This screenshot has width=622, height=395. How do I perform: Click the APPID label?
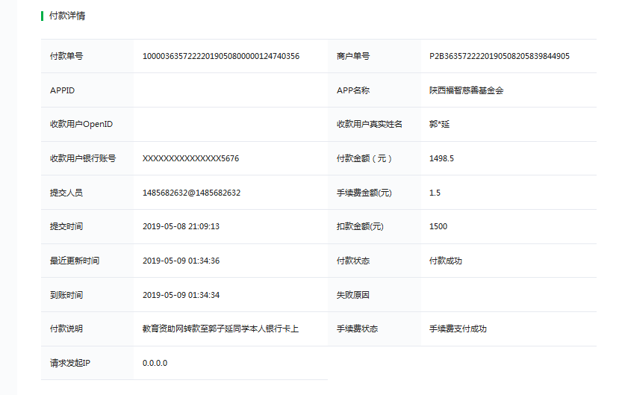[x=62, y=90]
